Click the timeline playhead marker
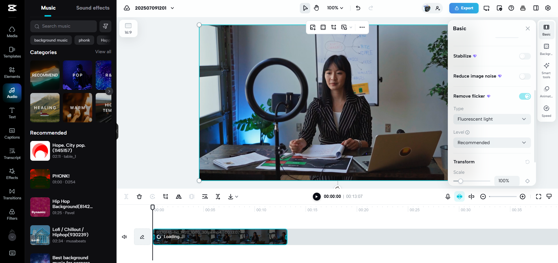 pos(153,207)
